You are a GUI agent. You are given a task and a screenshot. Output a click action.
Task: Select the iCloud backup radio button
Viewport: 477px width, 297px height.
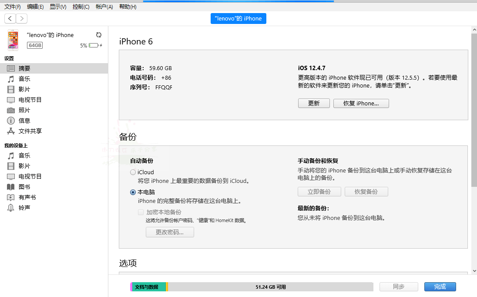132,172
